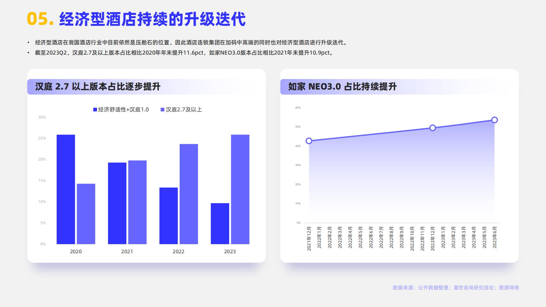Screen dimensions: 546x307
Task: Click the 2022年12月 data point marker
Action: 433,128
